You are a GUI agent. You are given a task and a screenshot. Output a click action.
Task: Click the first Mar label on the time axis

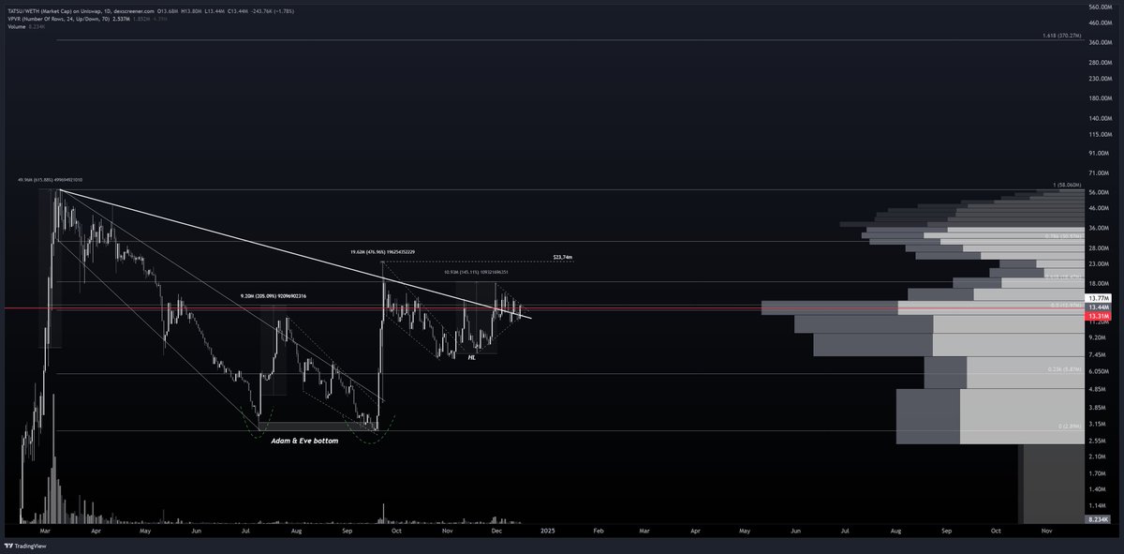45,531
